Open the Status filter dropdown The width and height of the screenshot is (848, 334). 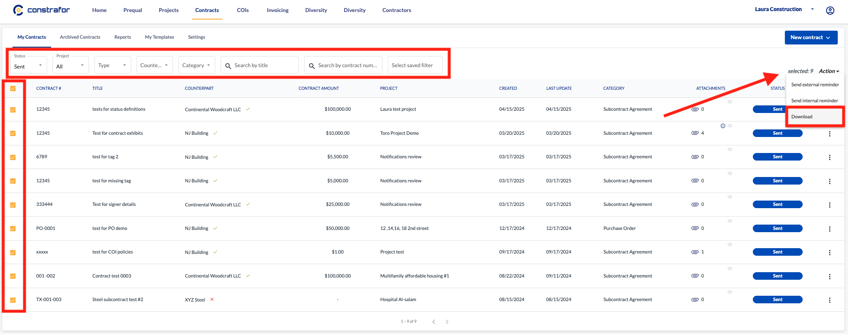point(28,65)
